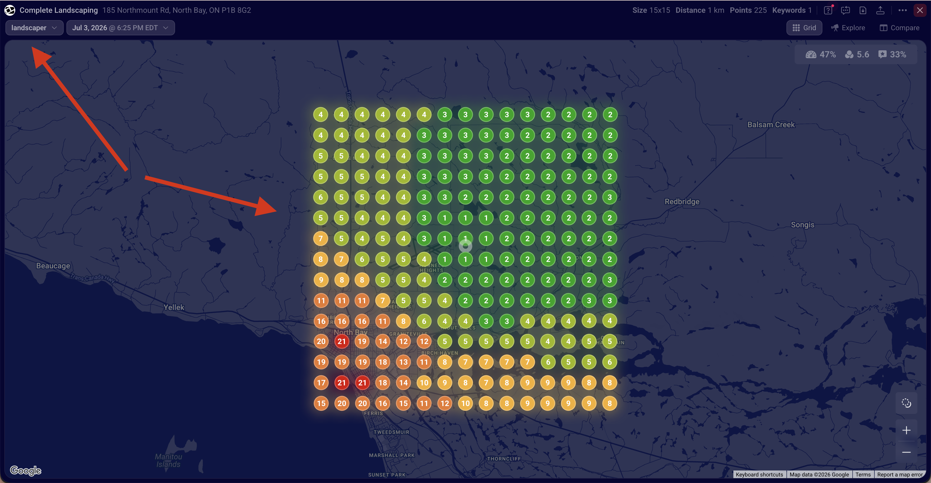Viewport: 931px width, 483px height.
Task: Click the Points 225 label
Action: click(748, 10)
